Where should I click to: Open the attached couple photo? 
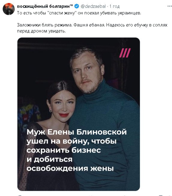(x=79, y=114)
